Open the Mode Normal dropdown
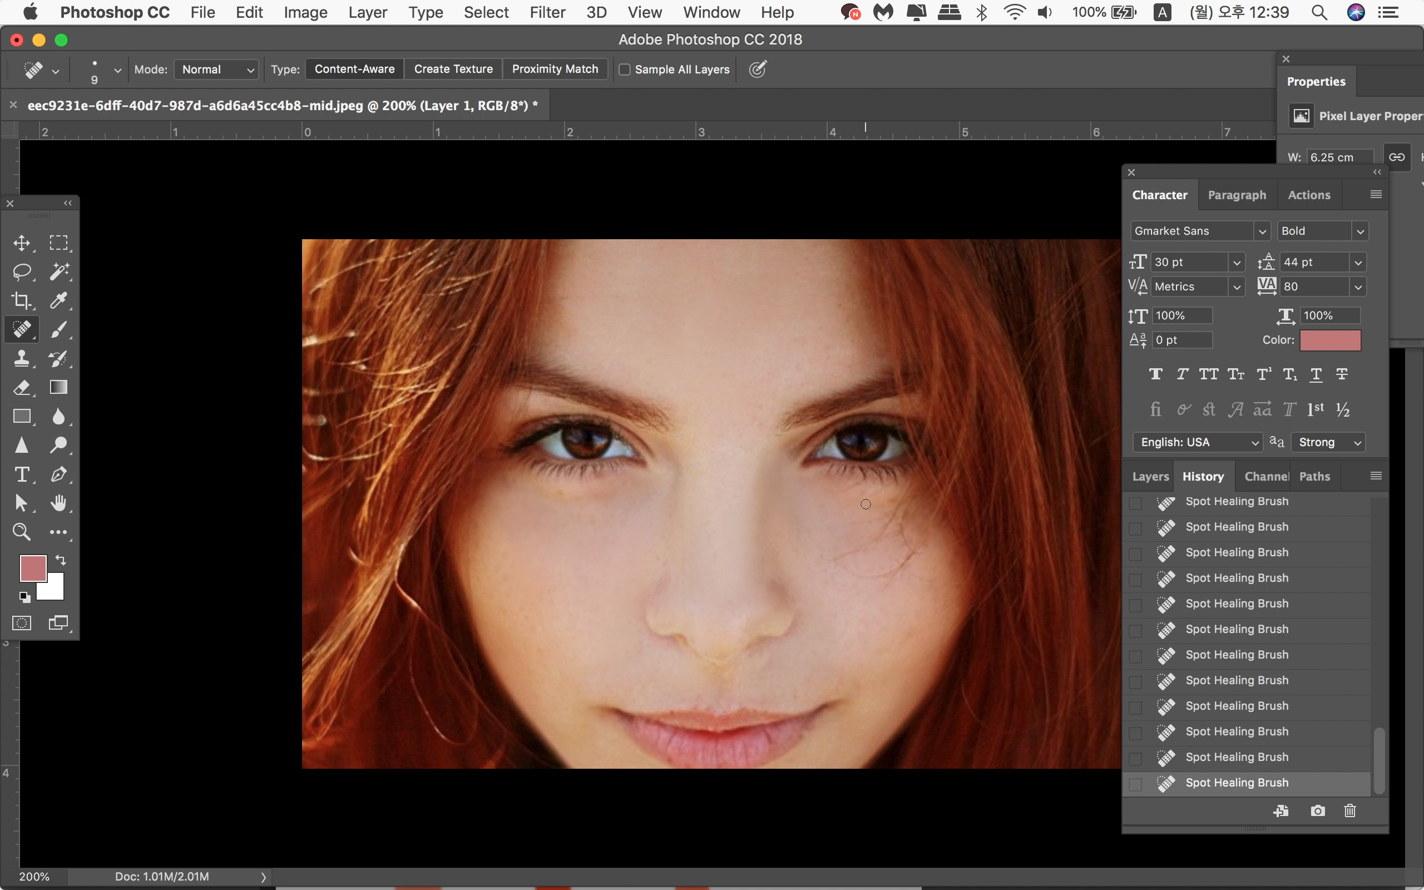The image size is (1424, 890). pos(217,70)
